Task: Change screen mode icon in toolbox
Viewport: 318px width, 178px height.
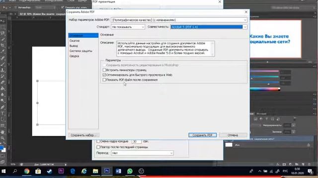Action: point(2,162)
